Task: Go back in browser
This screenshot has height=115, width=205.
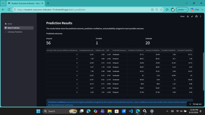Action: tap(3, 10)
